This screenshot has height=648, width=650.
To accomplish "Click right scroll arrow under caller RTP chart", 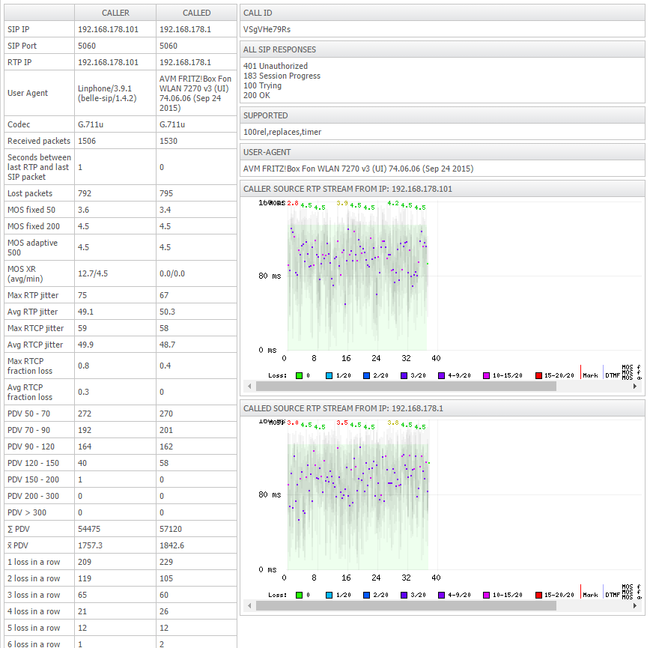I will 637,387.
